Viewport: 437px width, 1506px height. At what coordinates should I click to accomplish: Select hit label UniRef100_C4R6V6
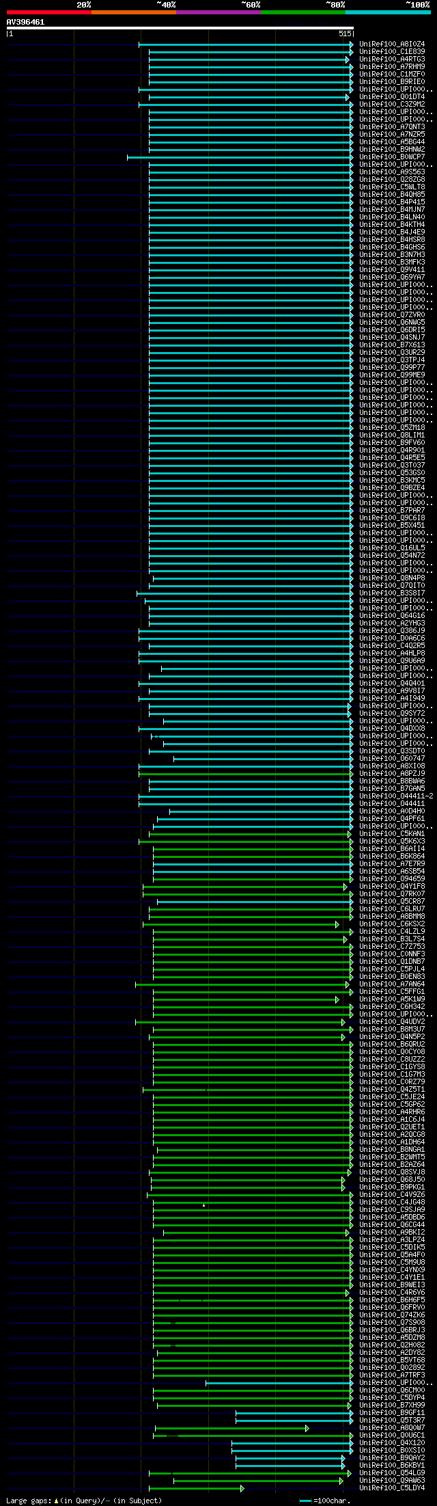(x=392, y=1293)
